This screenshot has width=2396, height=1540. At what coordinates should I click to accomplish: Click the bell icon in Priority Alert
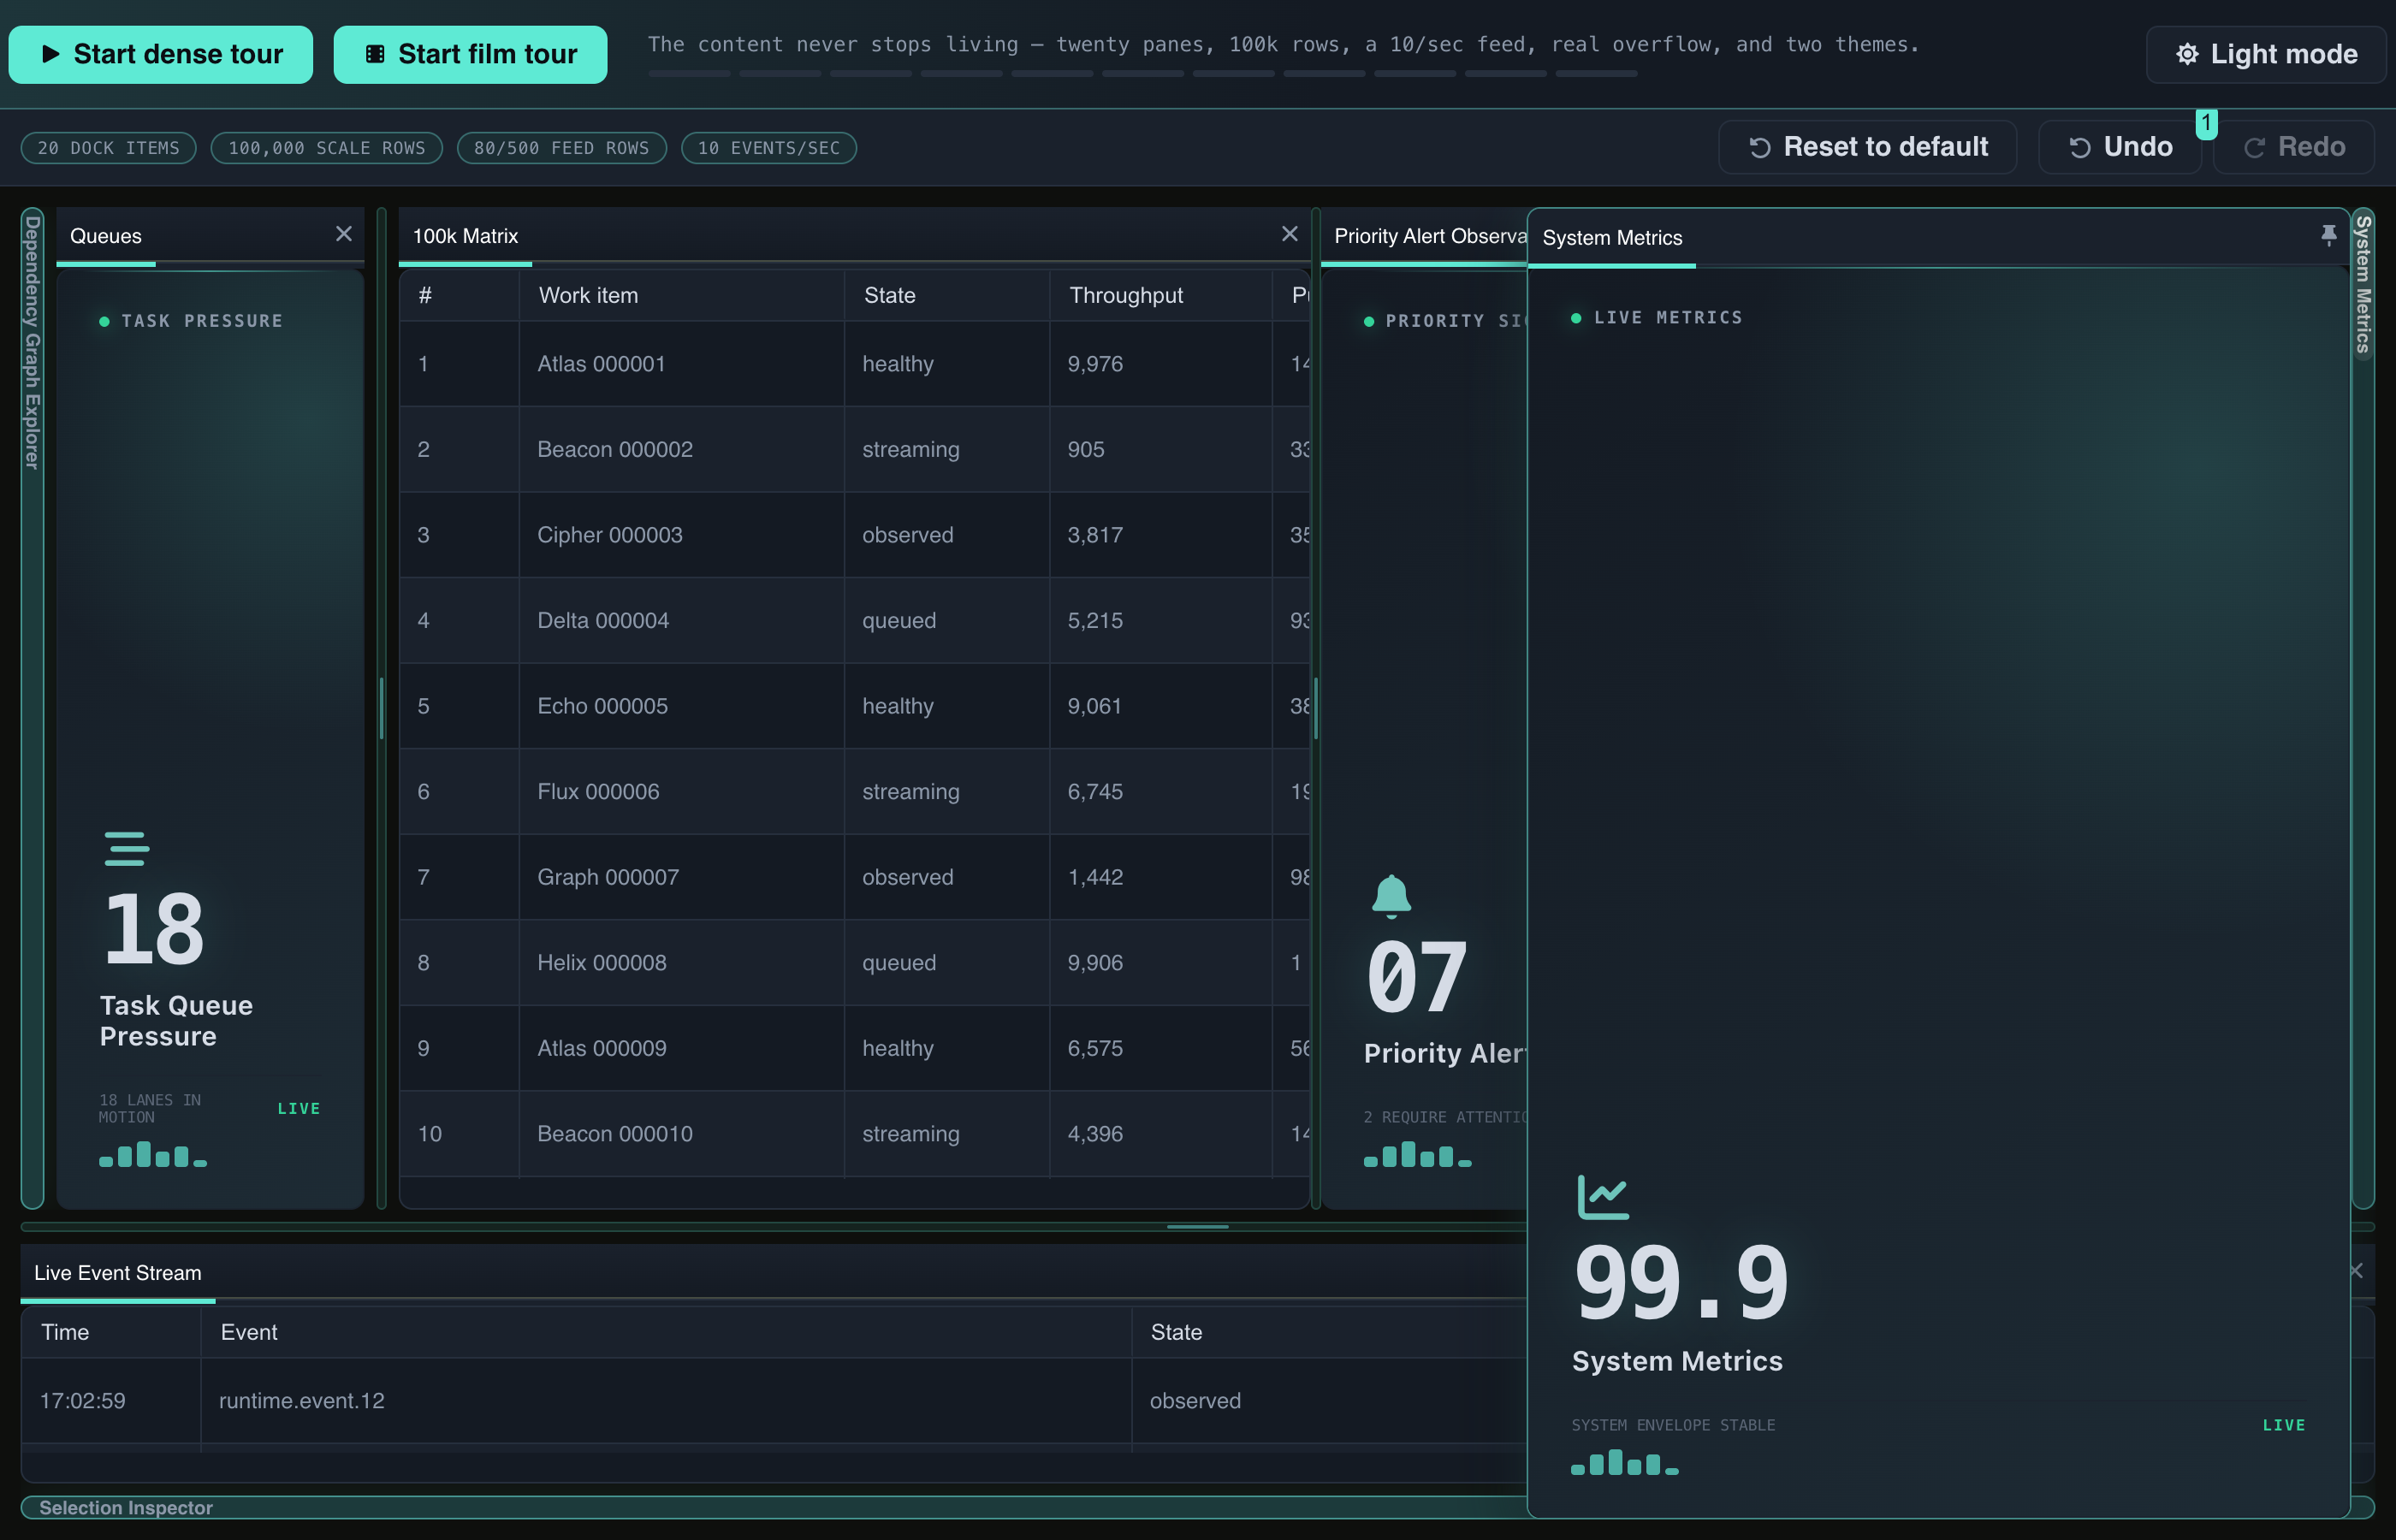(x=1391, y=896)
